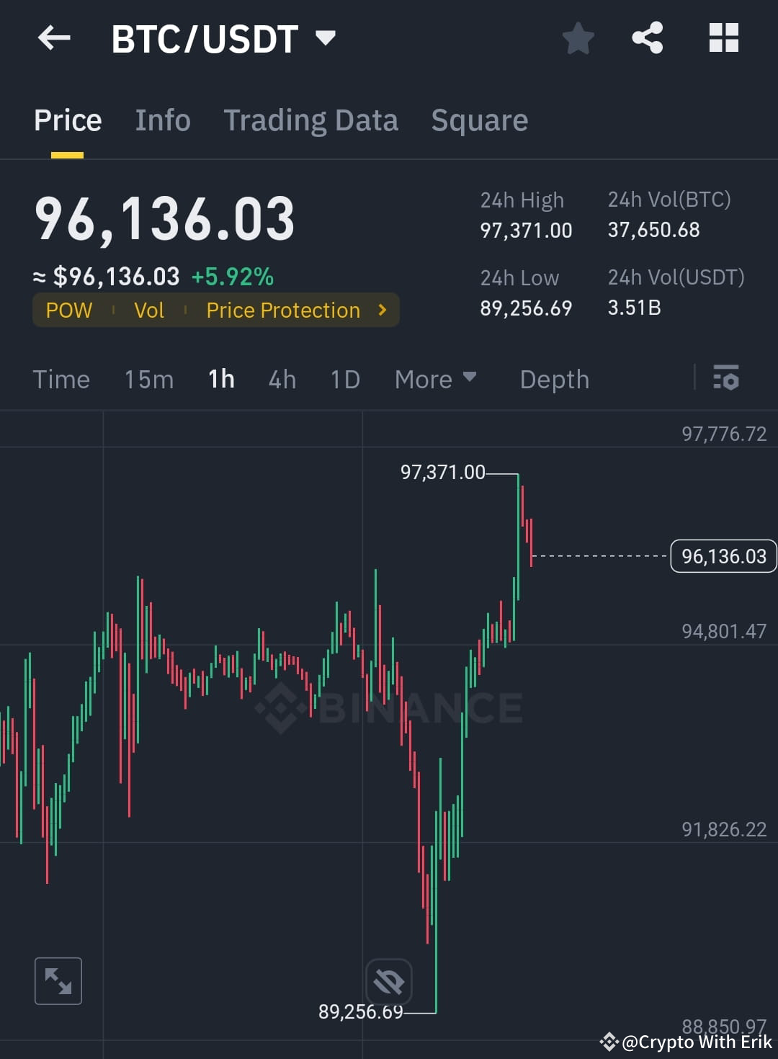Open the Square tab
Viewport: 778px width, 1059px height.
point(479,120)
